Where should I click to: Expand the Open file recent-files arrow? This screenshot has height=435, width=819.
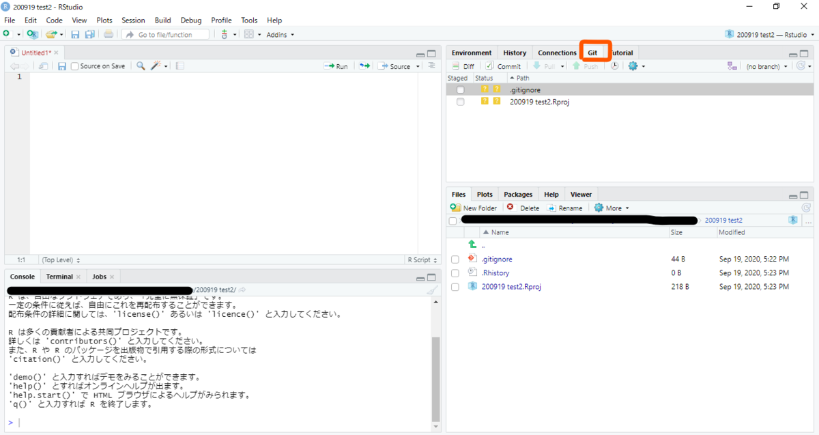(x=61, y=35)
